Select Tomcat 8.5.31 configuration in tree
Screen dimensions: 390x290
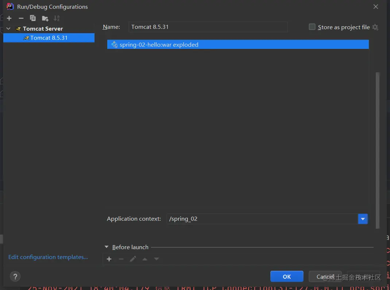[49, 38]
